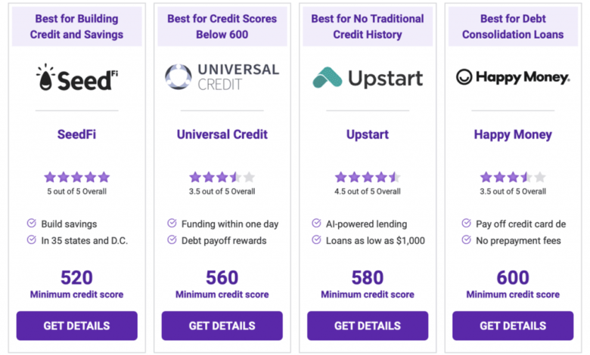The image size is (590, 355).
Task: Open the Universal Credit name link
Action: coord(222,134)
